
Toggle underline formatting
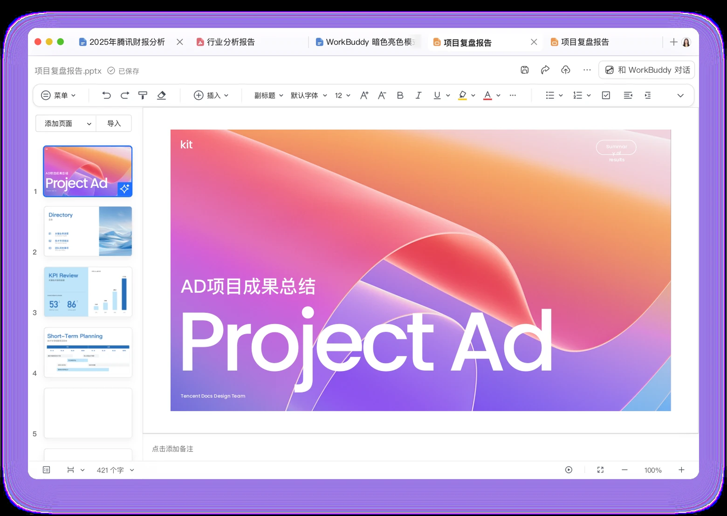tap(437, 95)
